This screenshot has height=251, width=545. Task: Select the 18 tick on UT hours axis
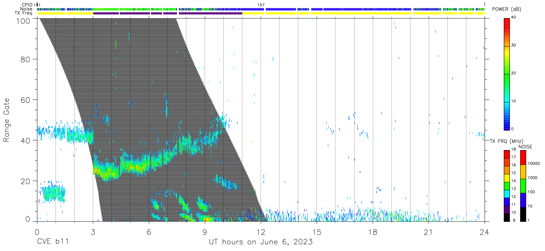click(x=373, y=232)
